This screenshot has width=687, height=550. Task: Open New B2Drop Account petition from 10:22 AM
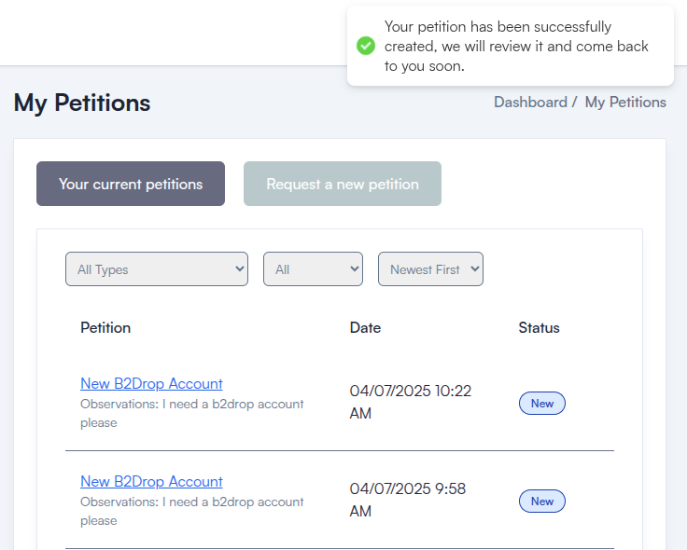[x=151, y=384]
